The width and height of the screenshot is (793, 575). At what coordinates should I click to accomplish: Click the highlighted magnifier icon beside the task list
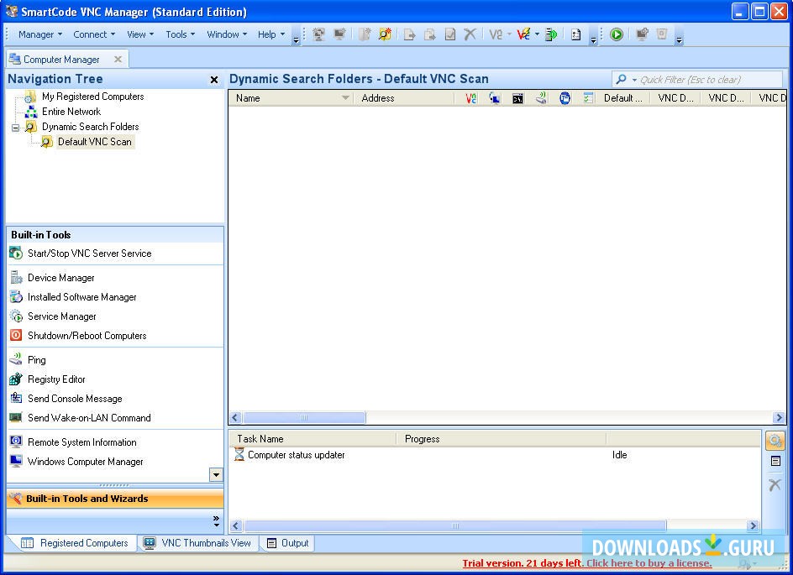click(x=775, y=441)
